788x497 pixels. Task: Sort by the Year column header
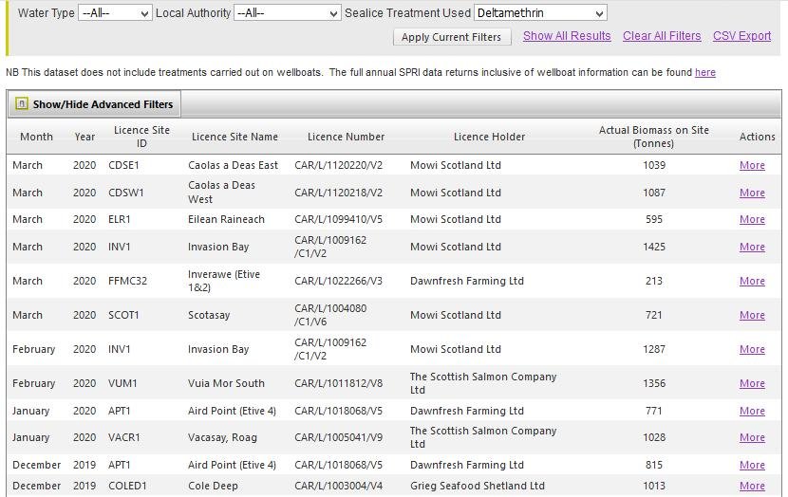click(84, 137)
